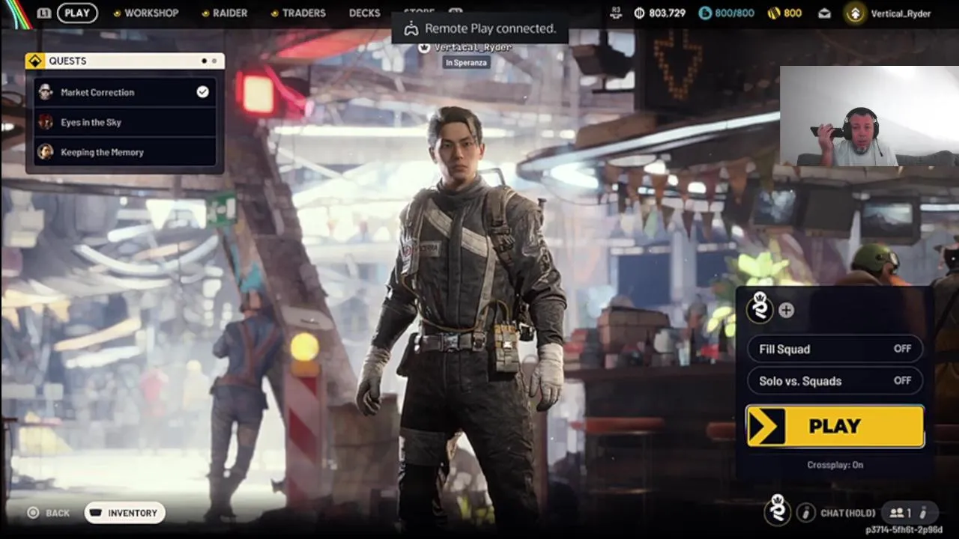Toggle the Market Correction tracked checkmark
This screenshot has width=959, height=539.
point(202,91)
